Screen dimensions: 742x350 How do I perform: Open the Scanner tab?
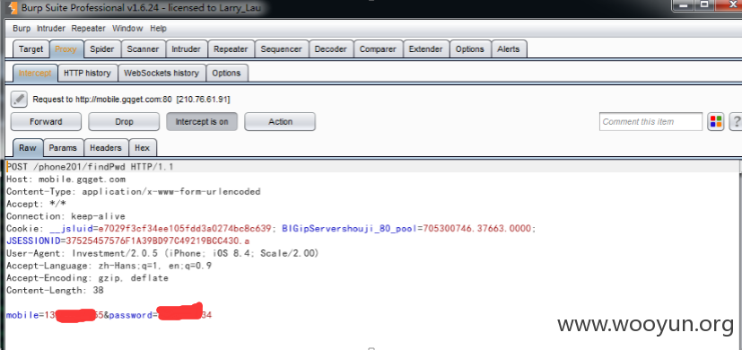tap(143, 49)
